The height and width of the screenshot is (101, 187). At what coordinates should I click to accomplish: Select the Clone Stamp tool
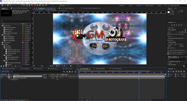coord(37,5)
